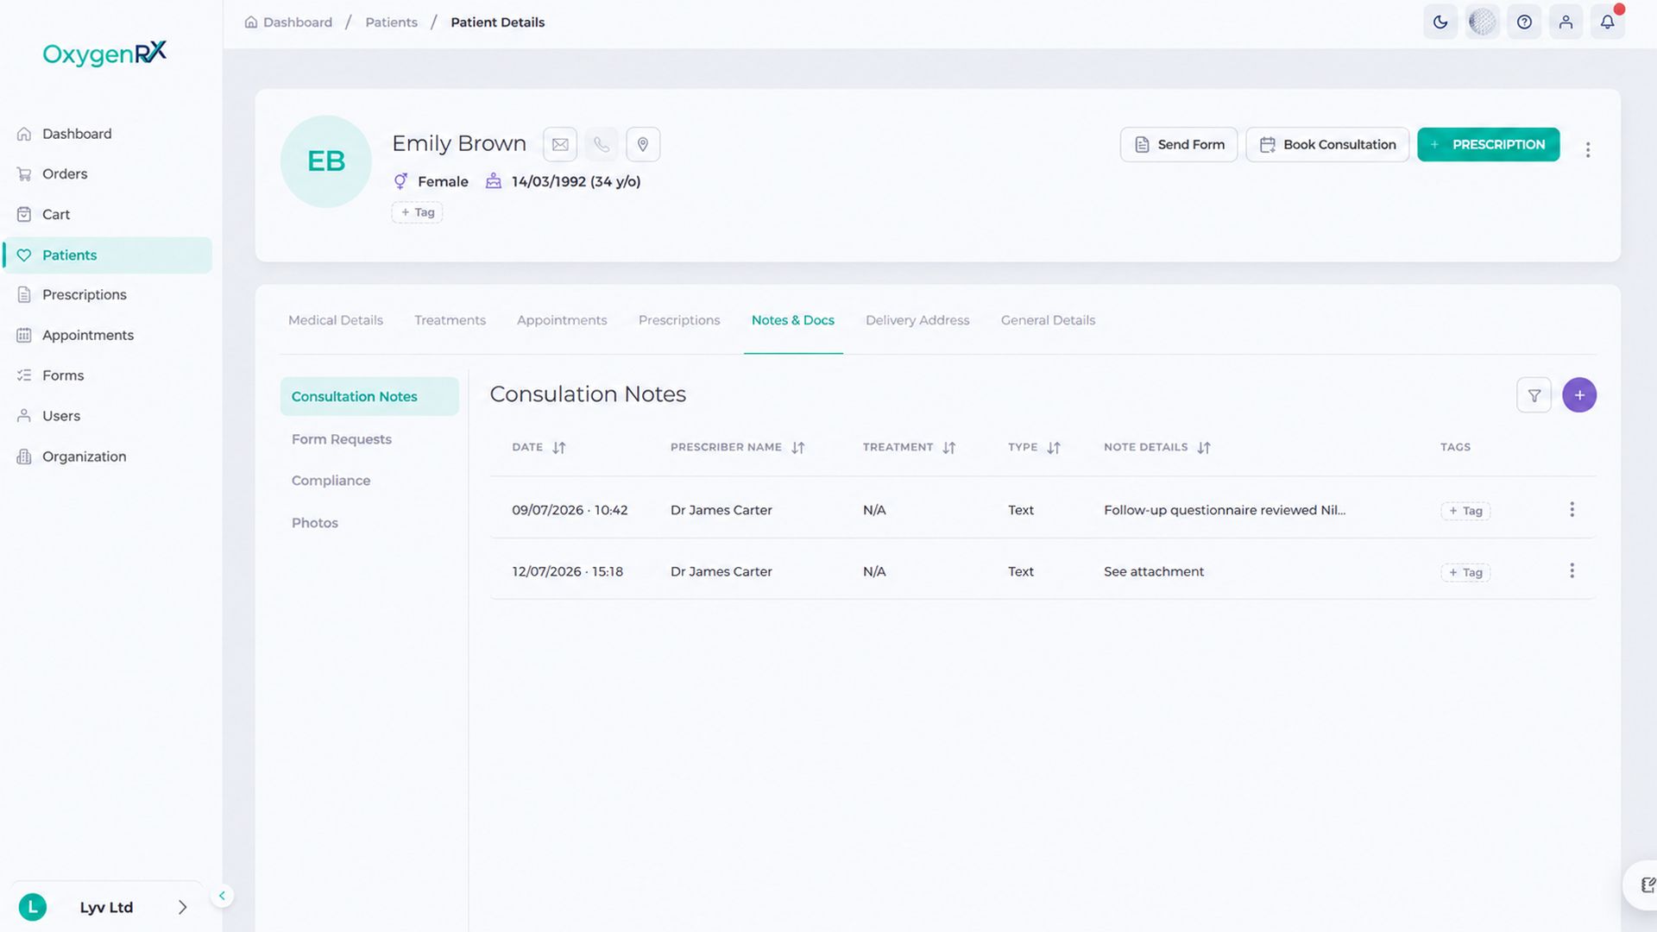Open Forms in the sidebar

(108, 375)
